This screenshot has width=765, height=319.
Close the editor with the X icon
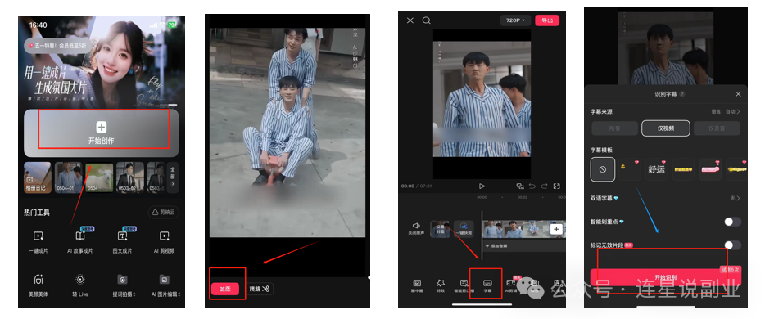(410, 20)
